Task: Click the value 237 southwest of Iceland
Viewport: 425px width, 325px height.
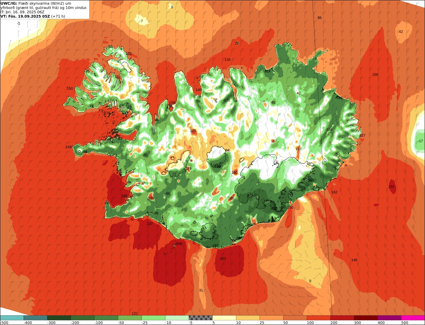Action: tap(150, 224)
